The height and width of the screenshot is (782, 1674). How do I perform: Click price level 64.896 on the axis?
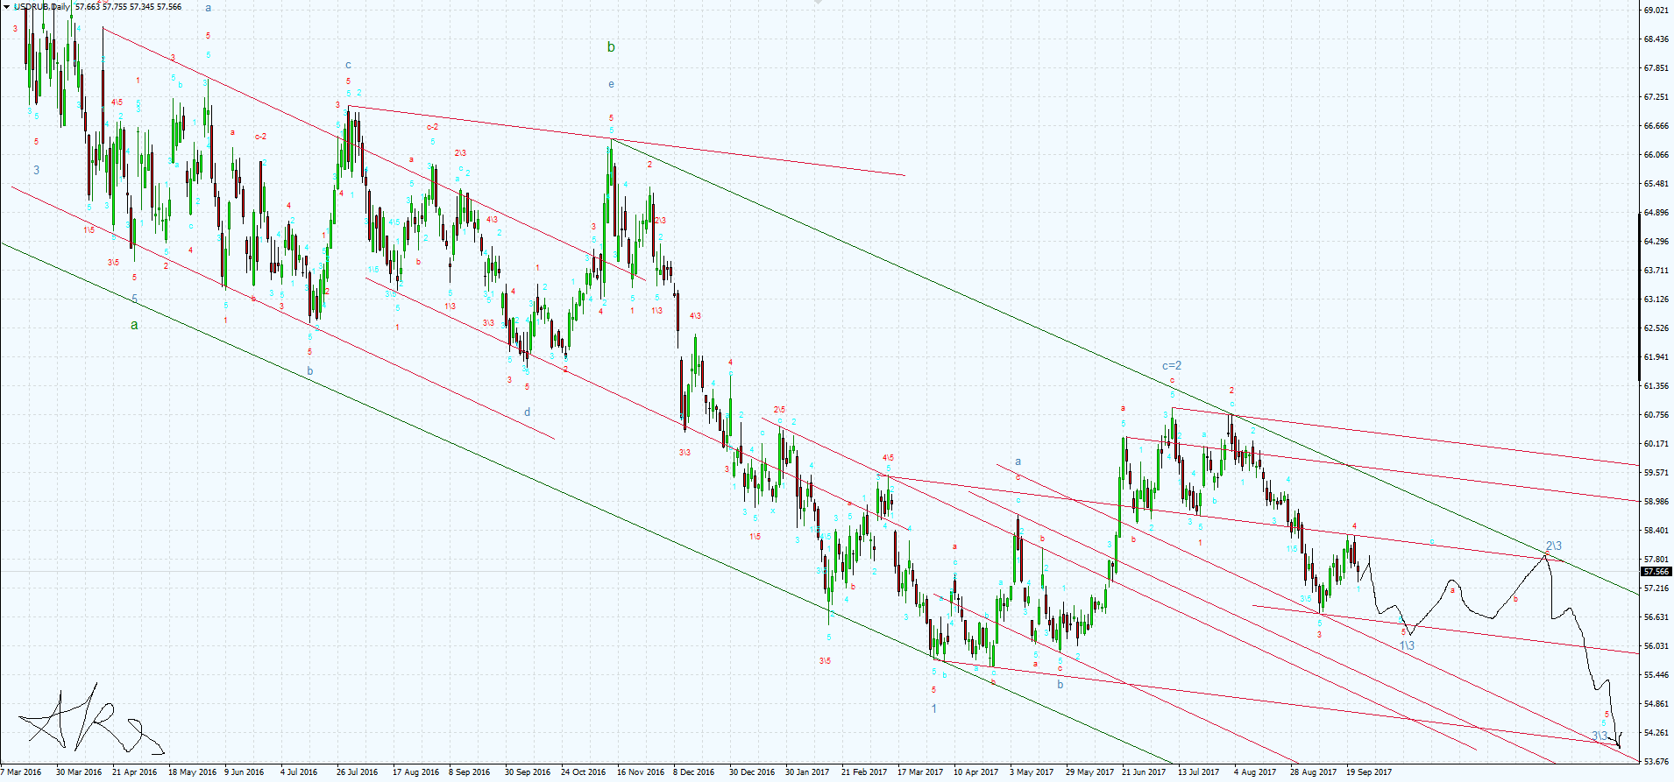point(1656,213)
